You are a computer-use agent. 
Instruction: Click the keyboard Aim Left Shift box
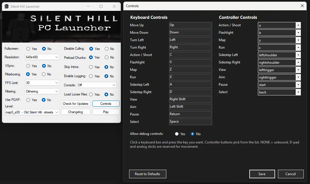(191, 107)
